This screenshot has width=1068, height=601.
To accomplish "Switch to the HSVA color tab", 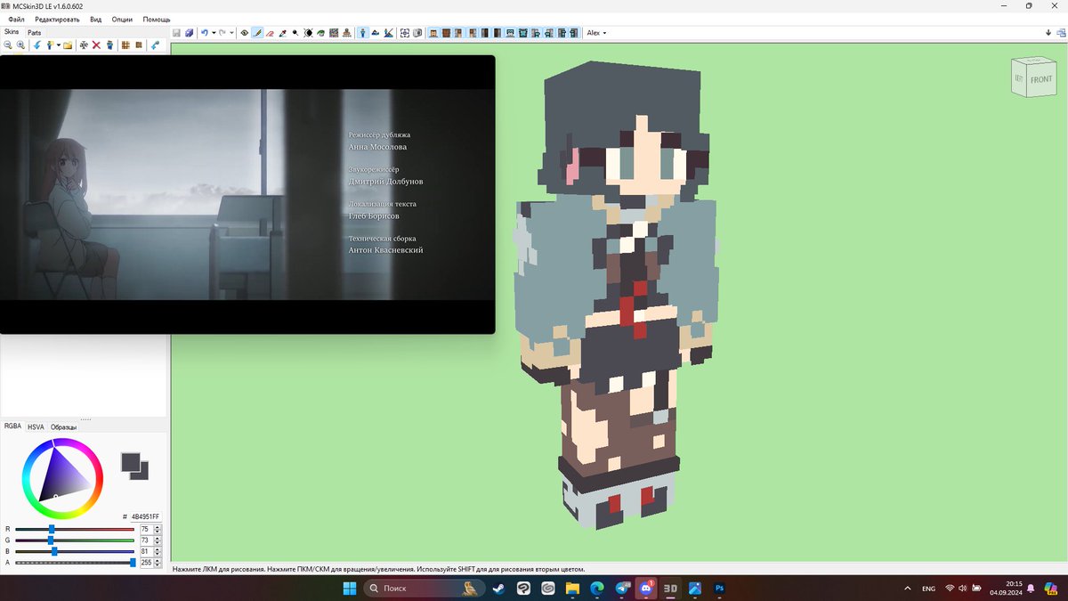I will tap(36, 426).
